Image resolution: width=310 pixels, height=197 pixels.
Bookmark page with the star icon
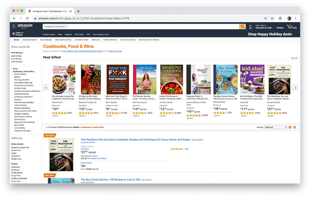pyautogui.click(x=272, y=18)
